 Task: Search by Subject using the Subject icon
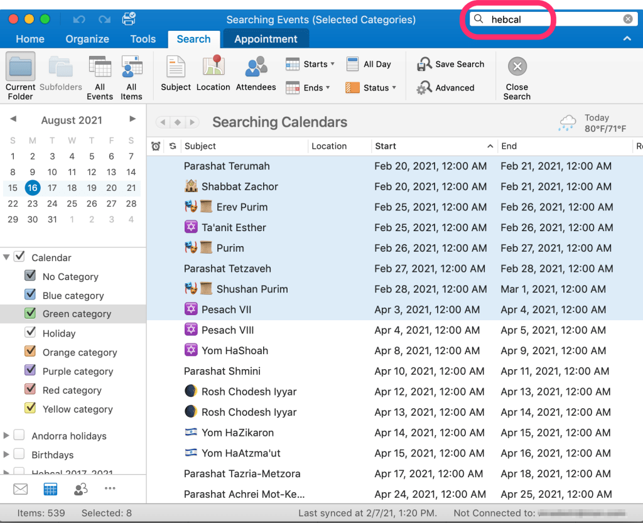(x=176, y=71)
